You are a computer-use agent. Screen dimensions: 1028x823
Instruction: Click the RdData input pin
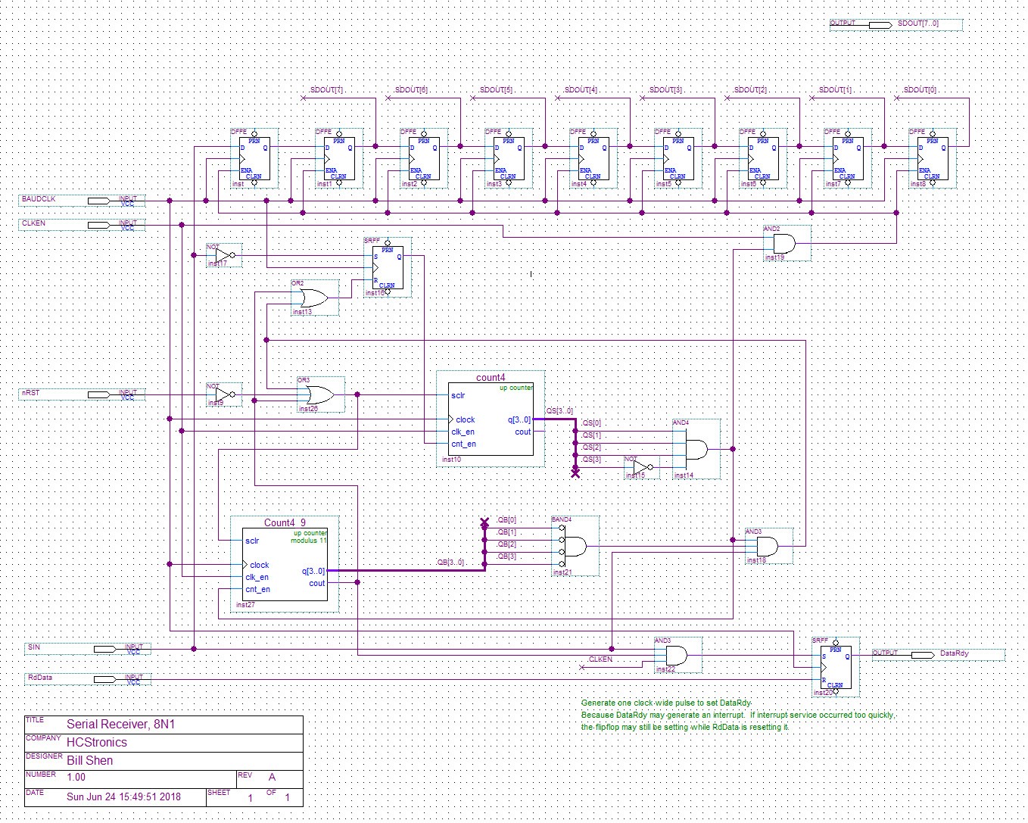point(105,679)
